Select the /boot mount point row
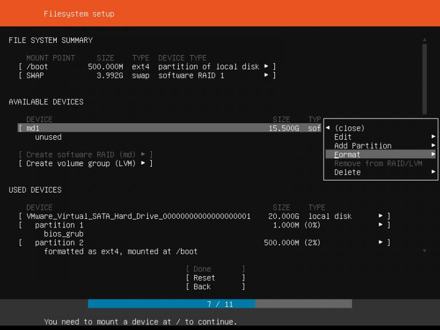 tap(147, 66)
